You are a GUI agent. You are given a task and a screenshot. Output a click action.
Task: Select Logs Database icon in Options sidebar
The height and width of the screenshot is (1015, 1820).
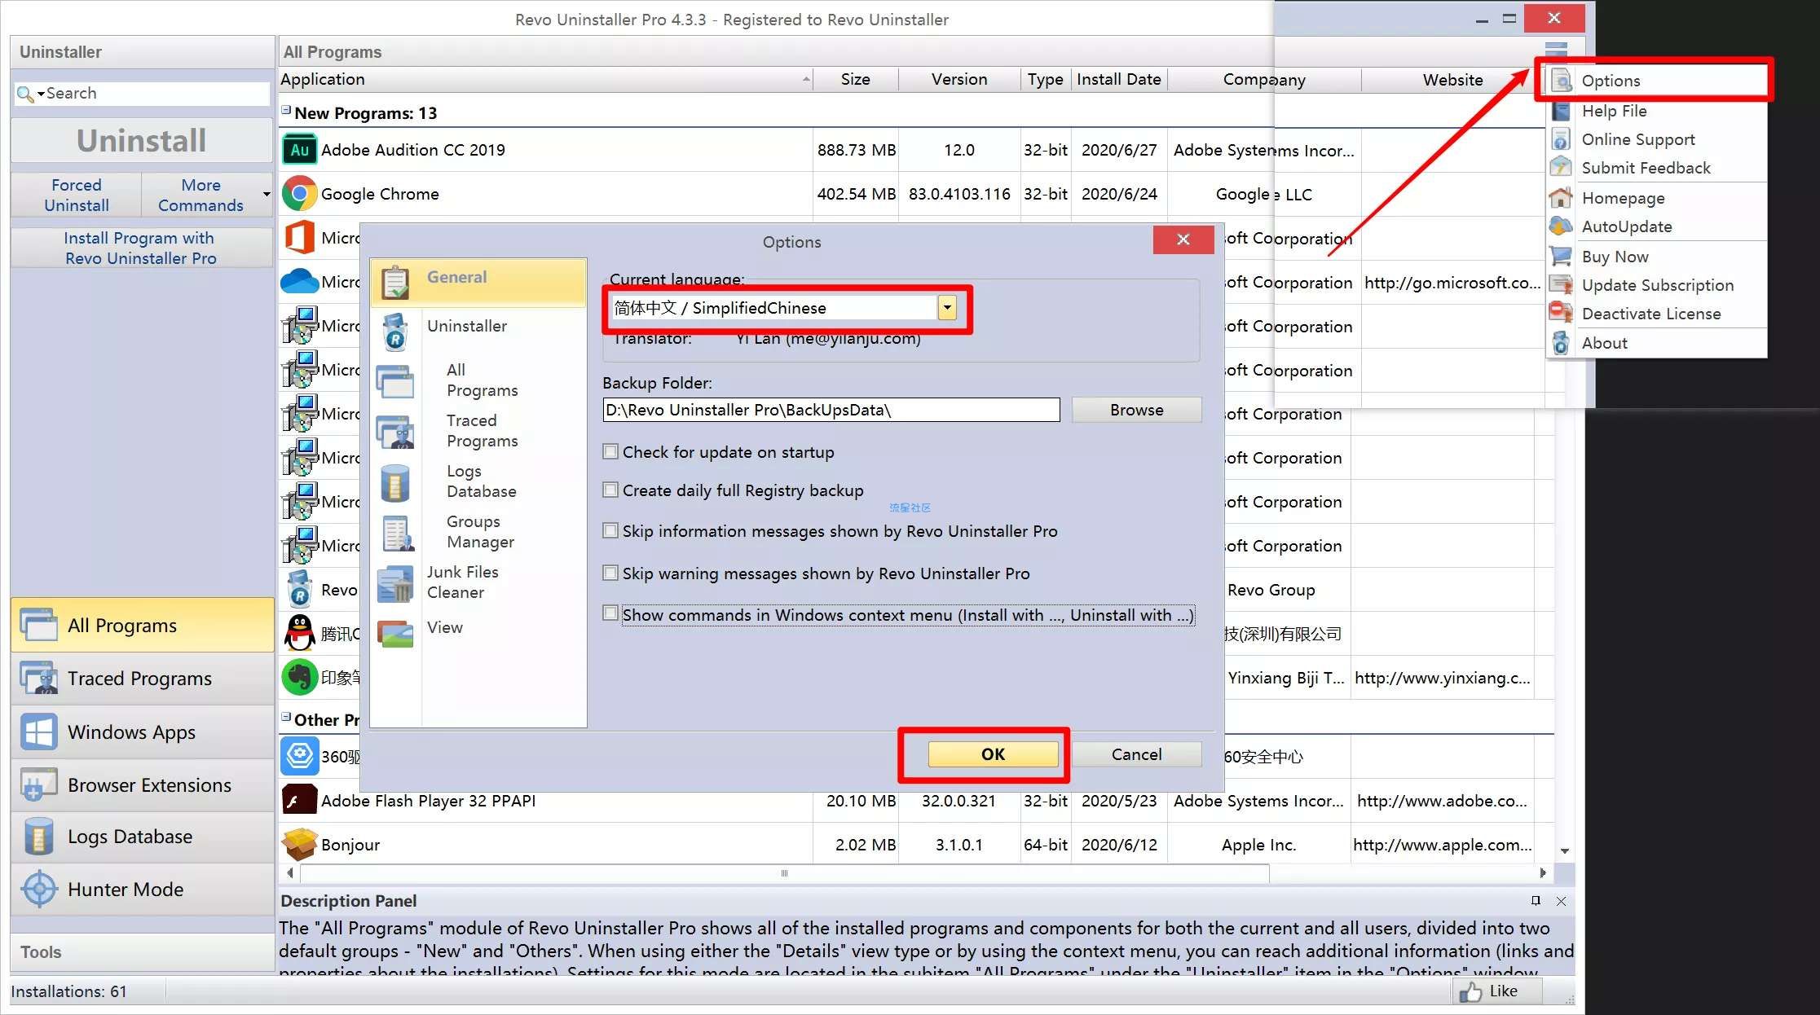[395, 482]
